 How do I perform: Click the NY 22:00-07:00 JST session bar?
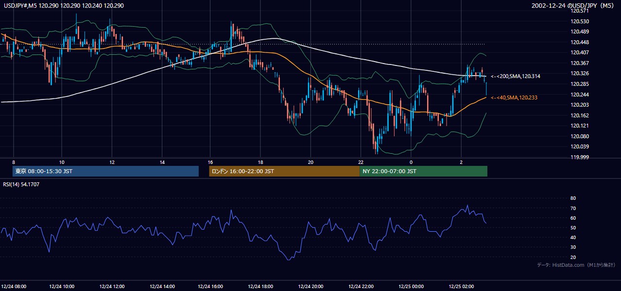(x=423, y=171)
